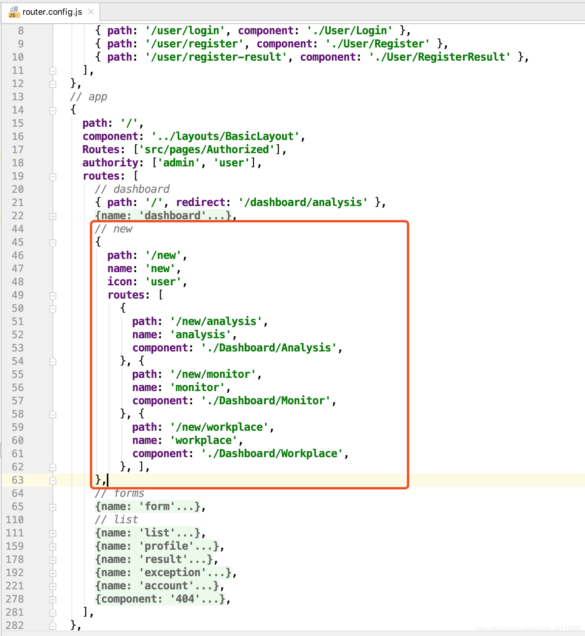
Task: Click line number 63 in the gutter
Action: [x=17, y=480]
